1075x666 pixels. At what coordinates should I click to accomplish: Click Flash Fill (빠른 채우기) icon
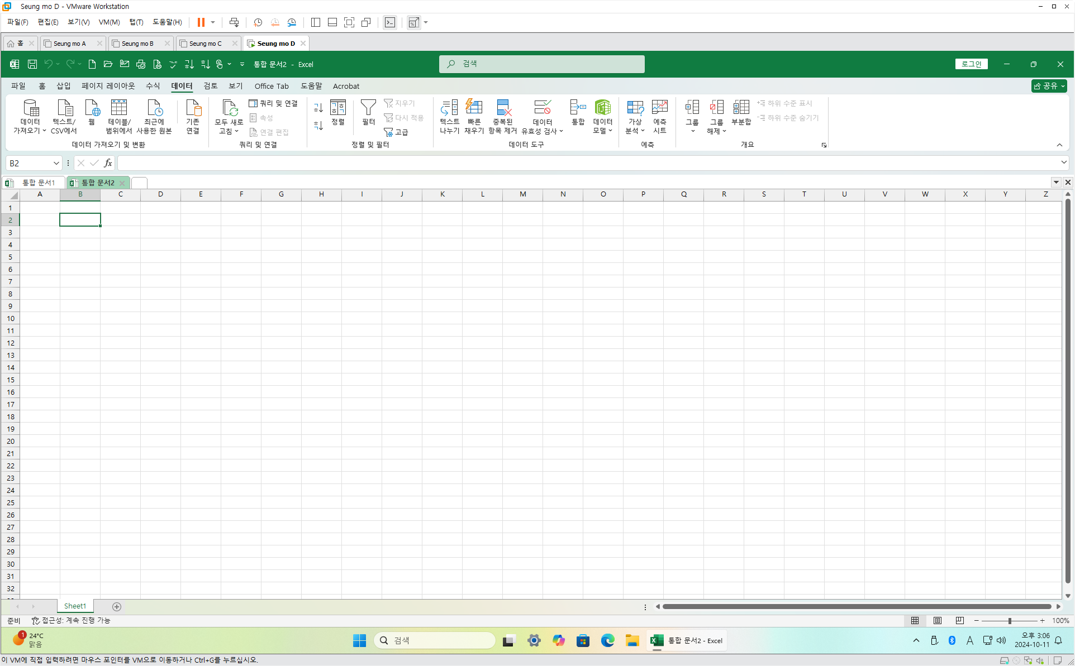coord(474,116)
